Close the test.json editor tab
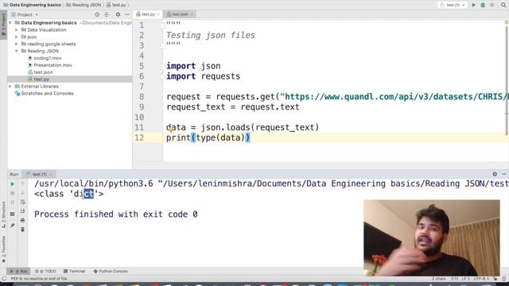Image resolution: width=509 pixels, height=286 pixels. point(192,14)
